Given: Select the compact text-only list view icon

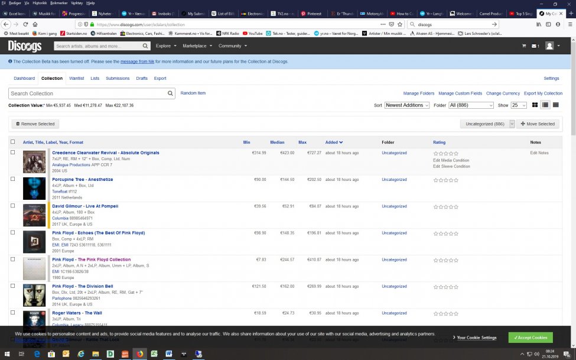Looking at the screenshot, I should click(x=556, y=105).
